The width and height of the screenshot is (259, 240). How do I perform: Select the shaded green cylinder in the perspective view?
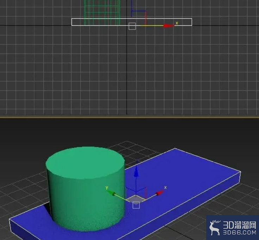point(85,188)
